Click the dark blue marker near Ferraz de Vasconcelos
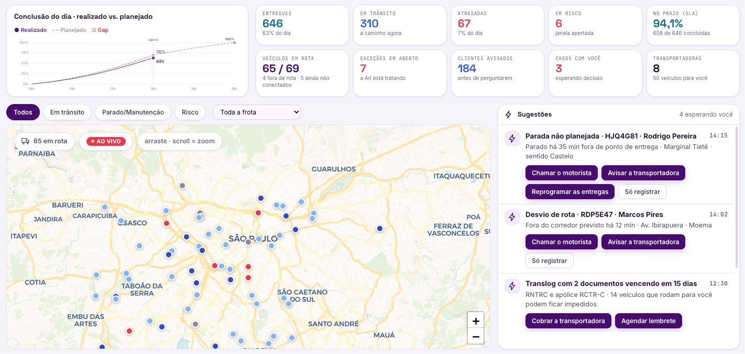The height and width of the screenshot is (354, 745). pos(380,229)
